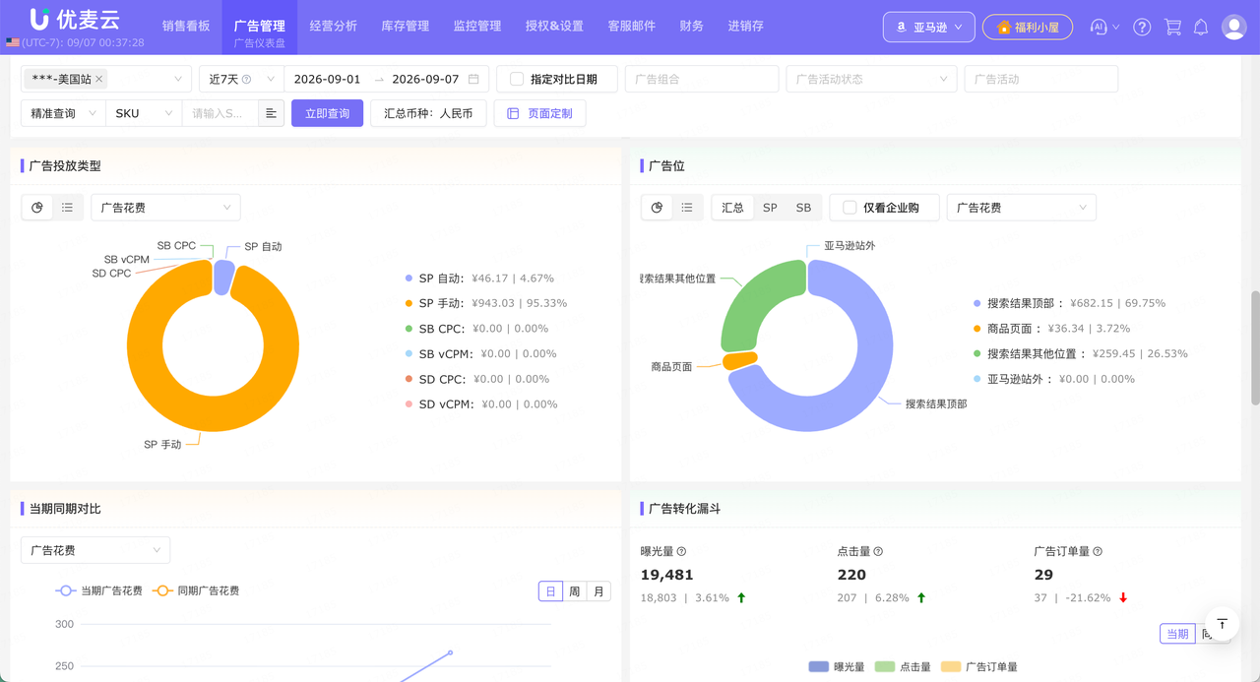Switch 广告投放类型 to list view
The image size is (1260, 682).
point(67,208)
